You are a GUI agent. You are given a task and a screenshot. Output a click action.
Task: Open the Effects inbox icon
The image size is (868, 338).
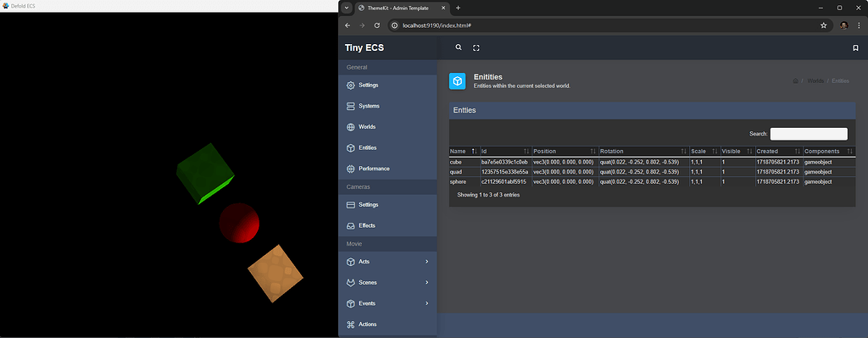[x=350, y=225]
